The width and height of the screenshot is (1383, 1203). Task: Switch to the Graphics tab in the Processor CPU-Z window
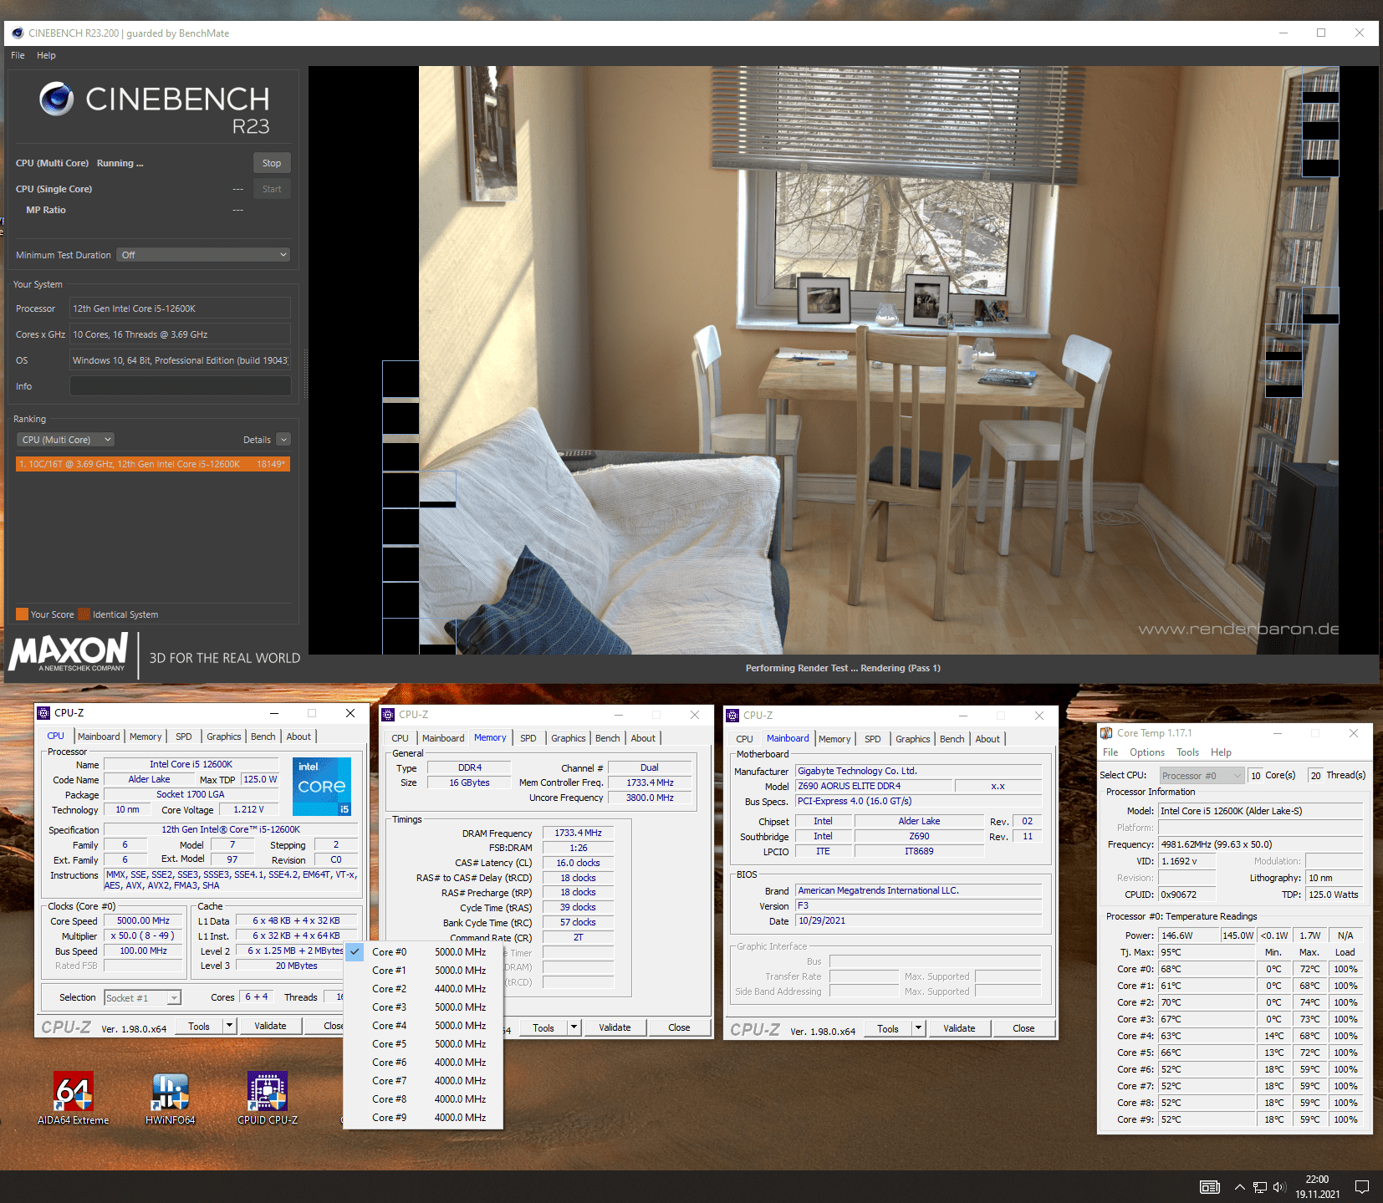(x=224, y=737)
